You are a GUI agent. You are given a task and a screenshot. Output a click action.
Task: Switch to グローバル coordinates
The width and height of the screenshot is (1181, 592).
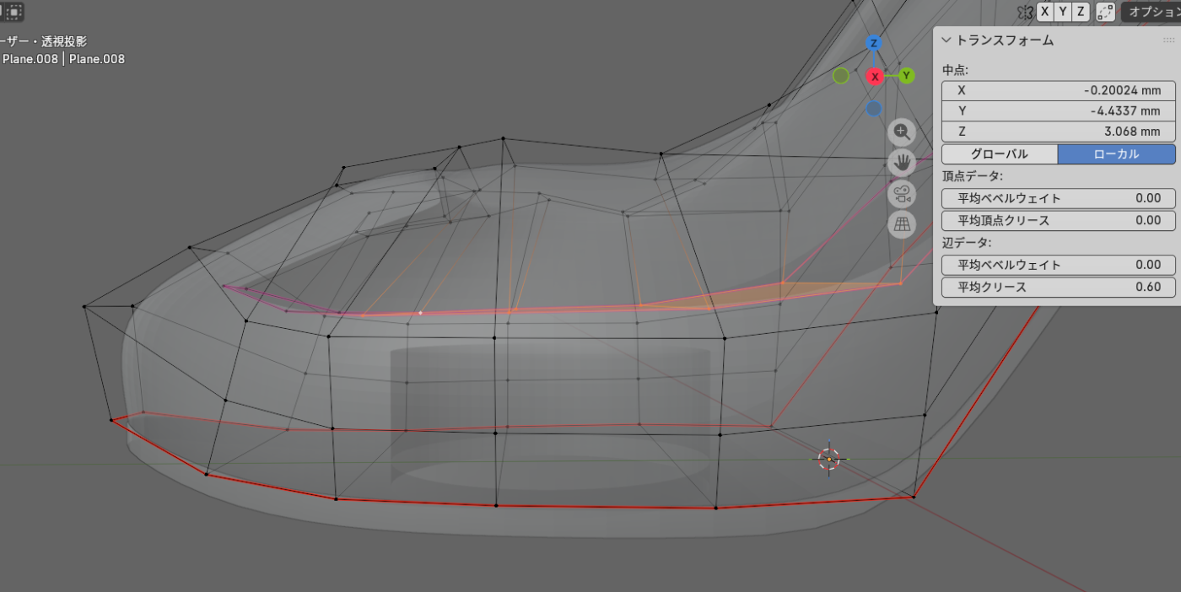point(999,154)
